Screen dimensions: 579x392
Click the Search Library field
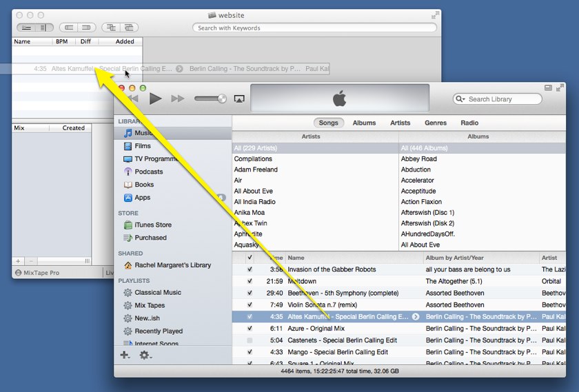[498, 99]
